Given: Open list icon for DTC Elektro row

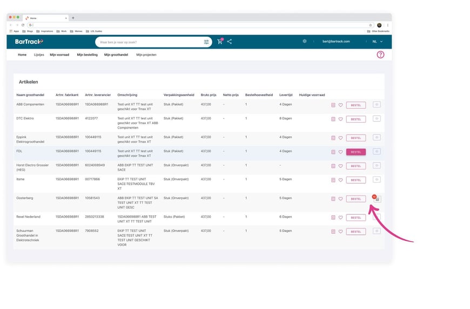Looking at the screenshot, I should (333, 119).
